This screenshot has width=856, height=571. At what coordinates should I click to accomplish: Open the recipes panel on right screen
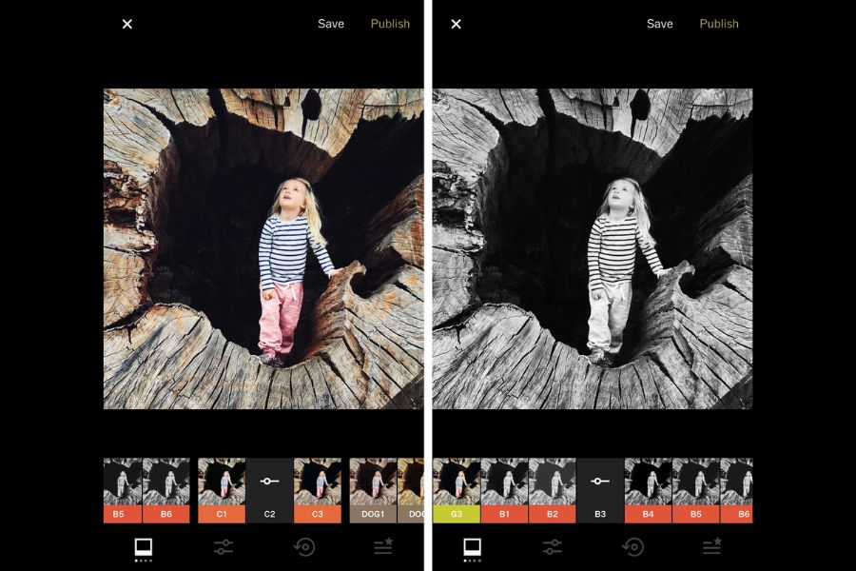click(711, 547)
